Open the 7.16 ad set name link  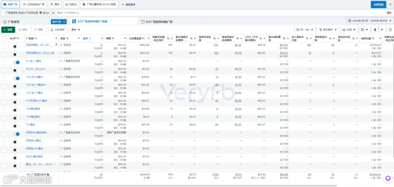pos(33,109)
